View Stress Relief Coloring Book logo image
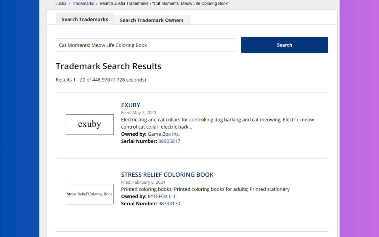Screen dimensions: 379x237 point(90,194)
